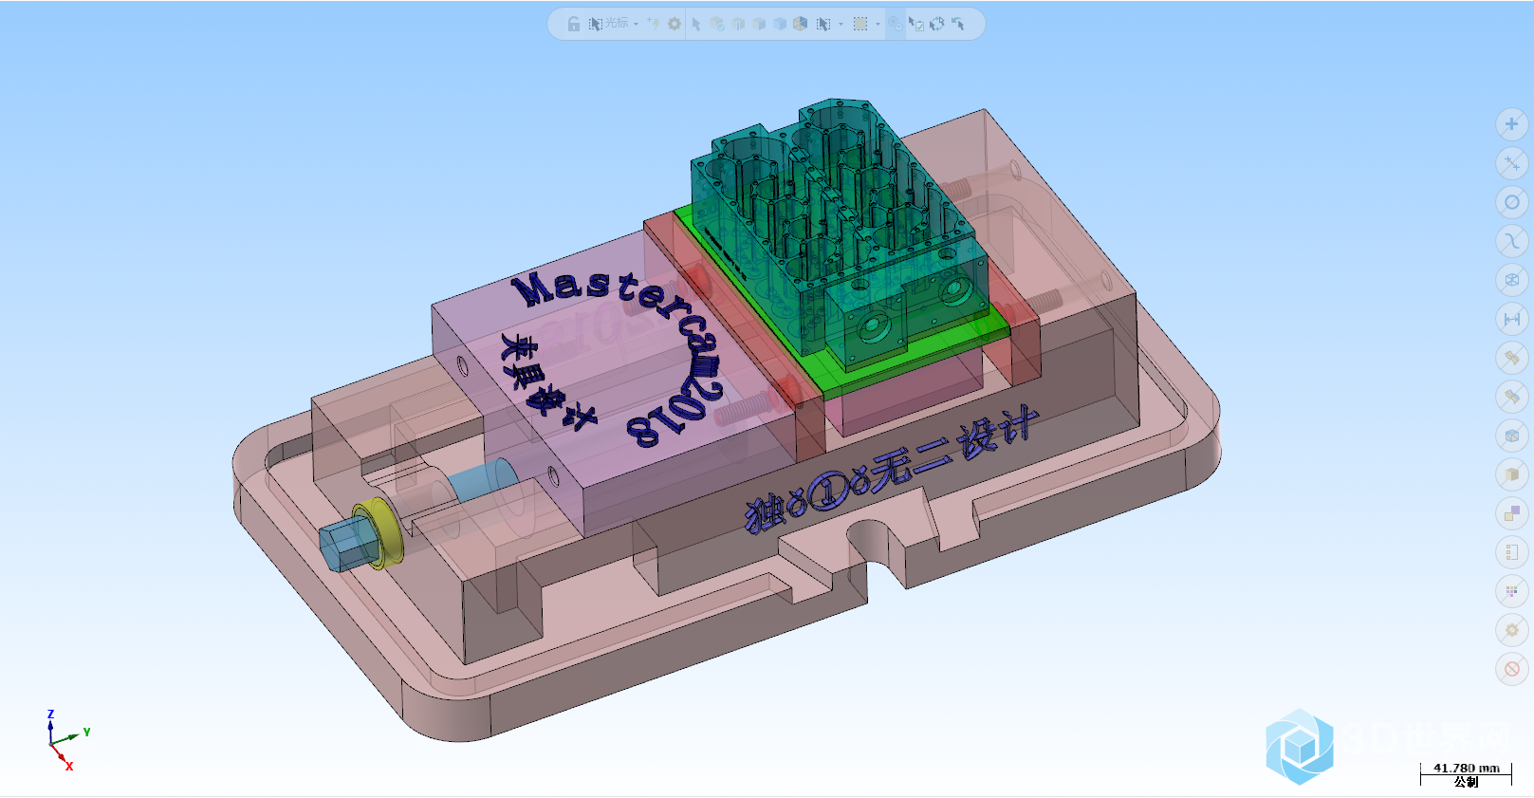Toggle spline entity filter curve button
The height and width of the screenshot is (798, 1534).
(1512, 241)
